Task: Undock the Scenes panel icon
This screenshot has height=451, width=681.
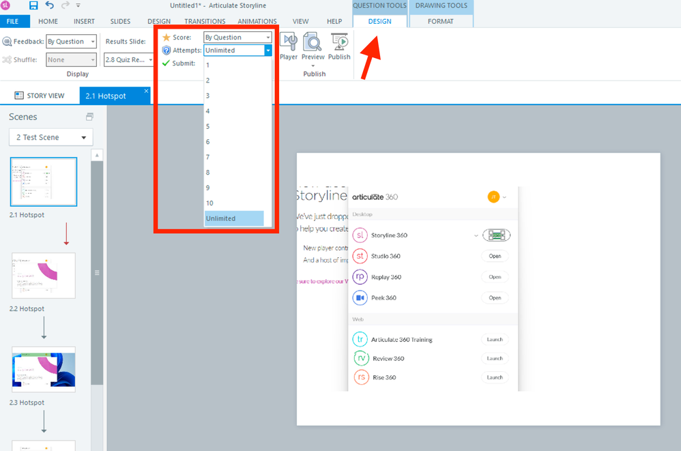Action: (89, 117)
